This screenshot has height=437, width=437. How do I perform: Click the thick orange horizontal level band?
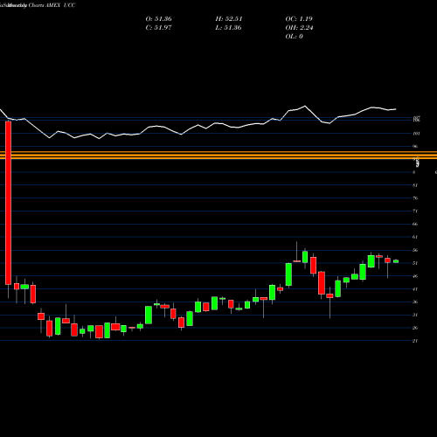218,155
